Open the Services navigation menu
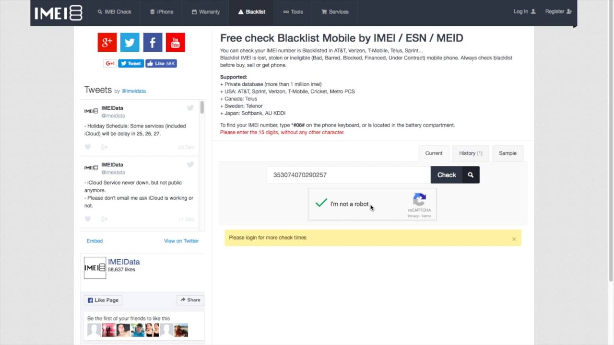 click(x=335, y=12)
